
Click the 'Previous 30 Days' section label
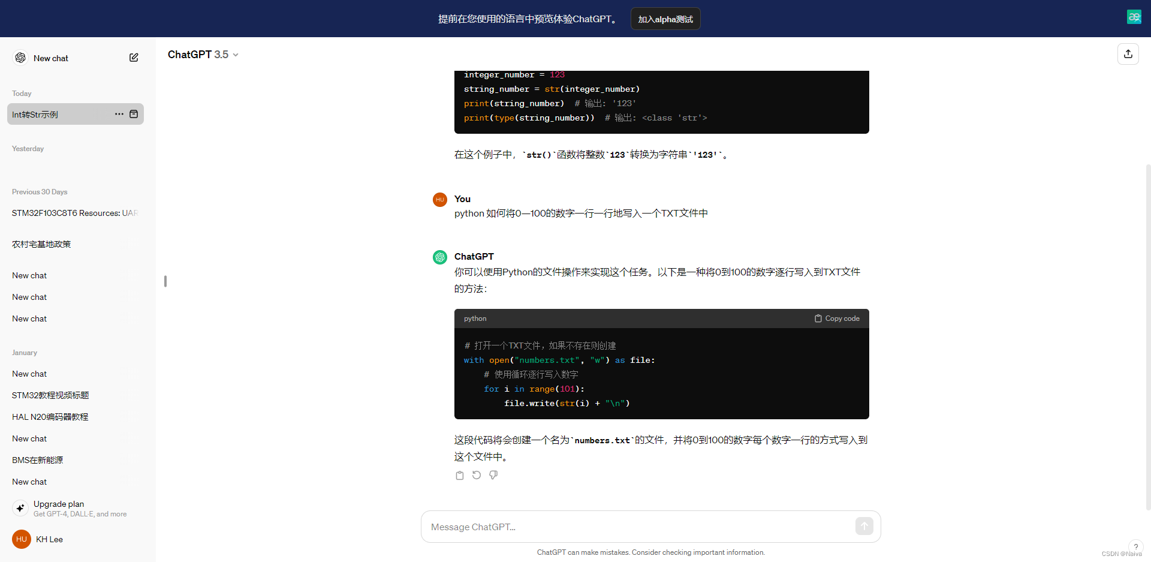(40, 192)
